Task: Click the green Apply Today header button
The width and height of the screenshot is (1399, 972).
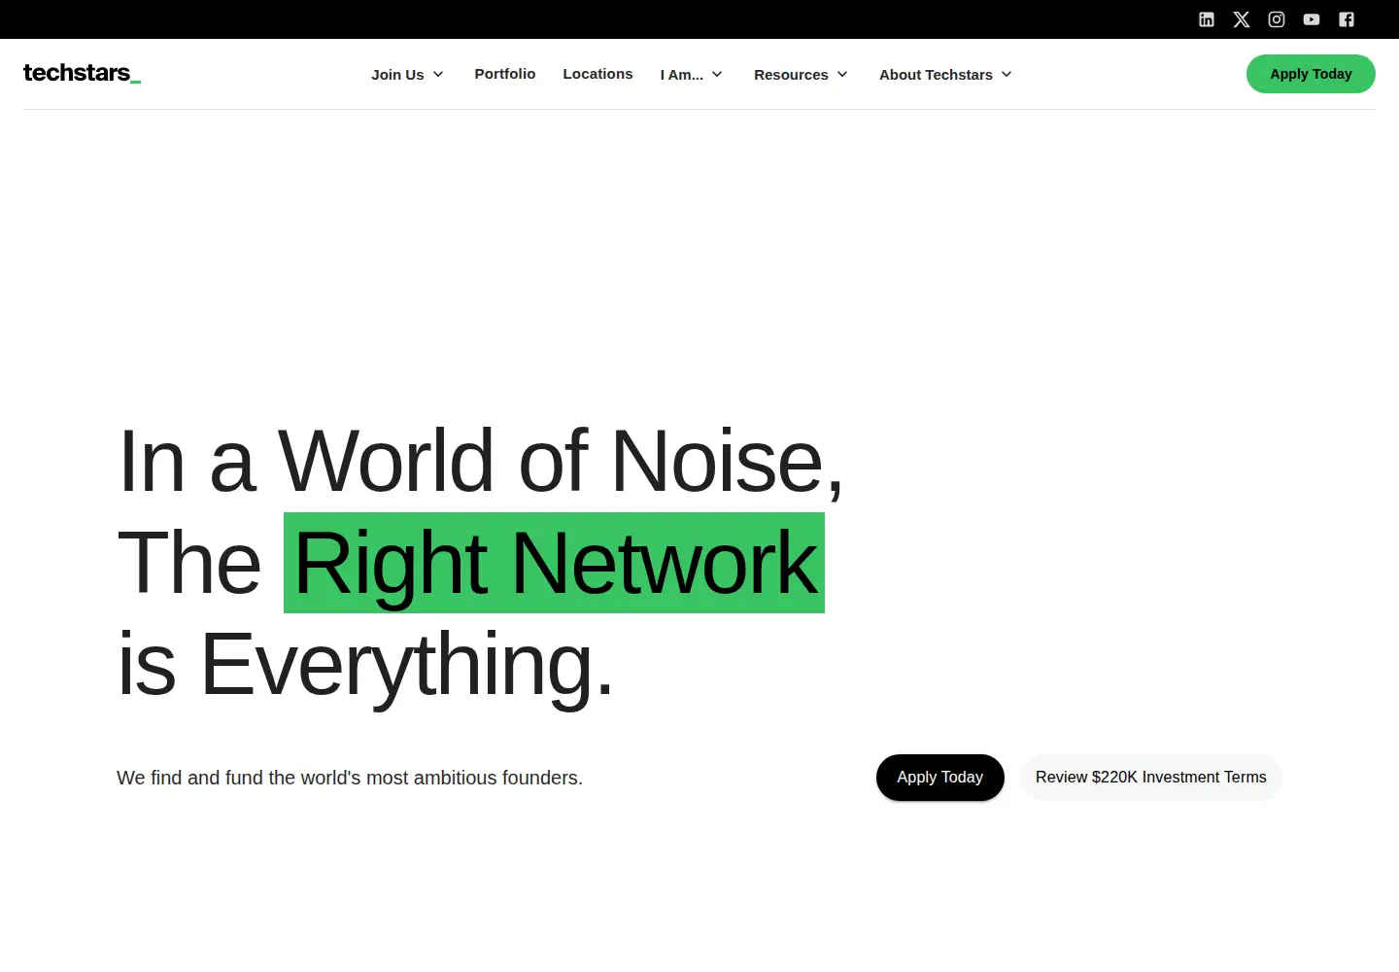Action: pyautogui.click(x=1311, y=74)
